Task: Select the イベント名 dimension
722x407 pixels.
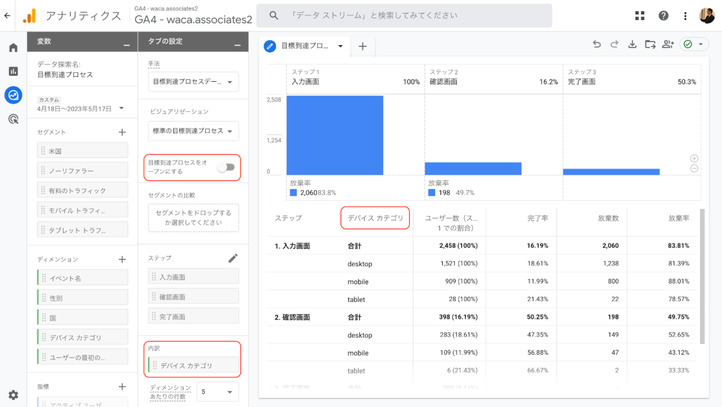Action: [82, 278]
